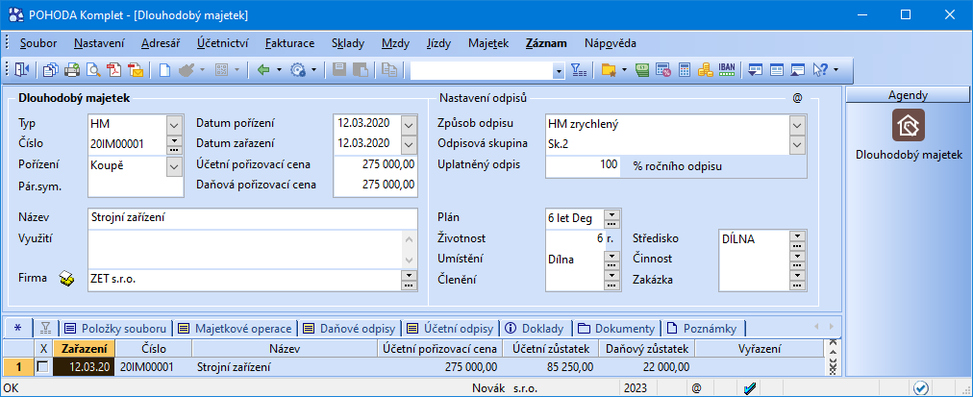973x397 pixels.
Task: Click the panel with down arrow icon
Action: pyautogui.click(x=755, y=70)
